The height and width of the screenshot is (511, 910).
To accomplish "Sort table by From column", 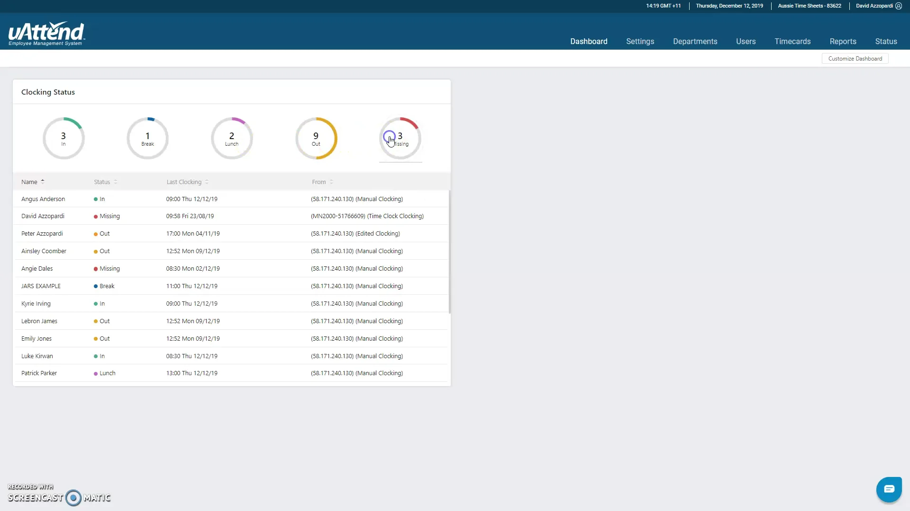I will click(322, 182).
